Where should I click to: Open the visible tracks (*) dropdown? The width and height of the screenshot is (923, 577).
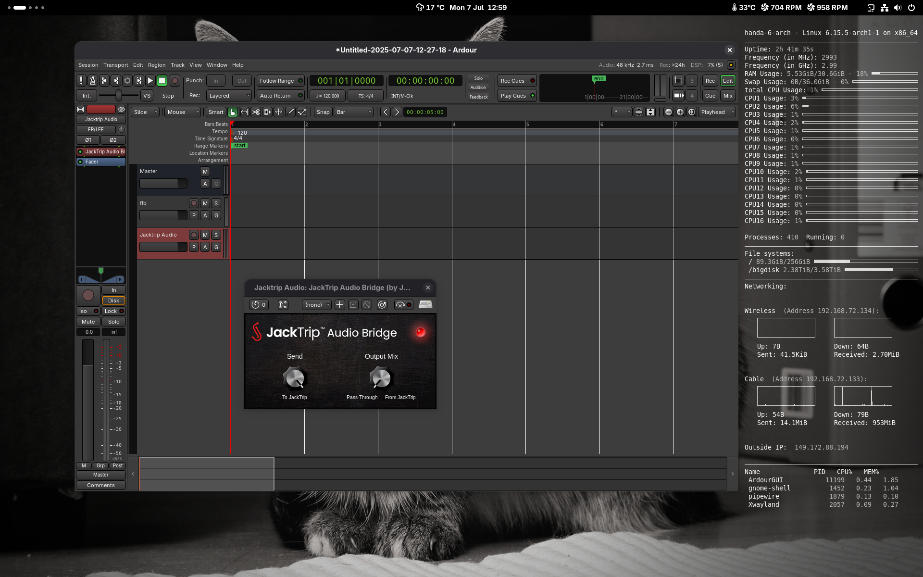click(622, 112)
